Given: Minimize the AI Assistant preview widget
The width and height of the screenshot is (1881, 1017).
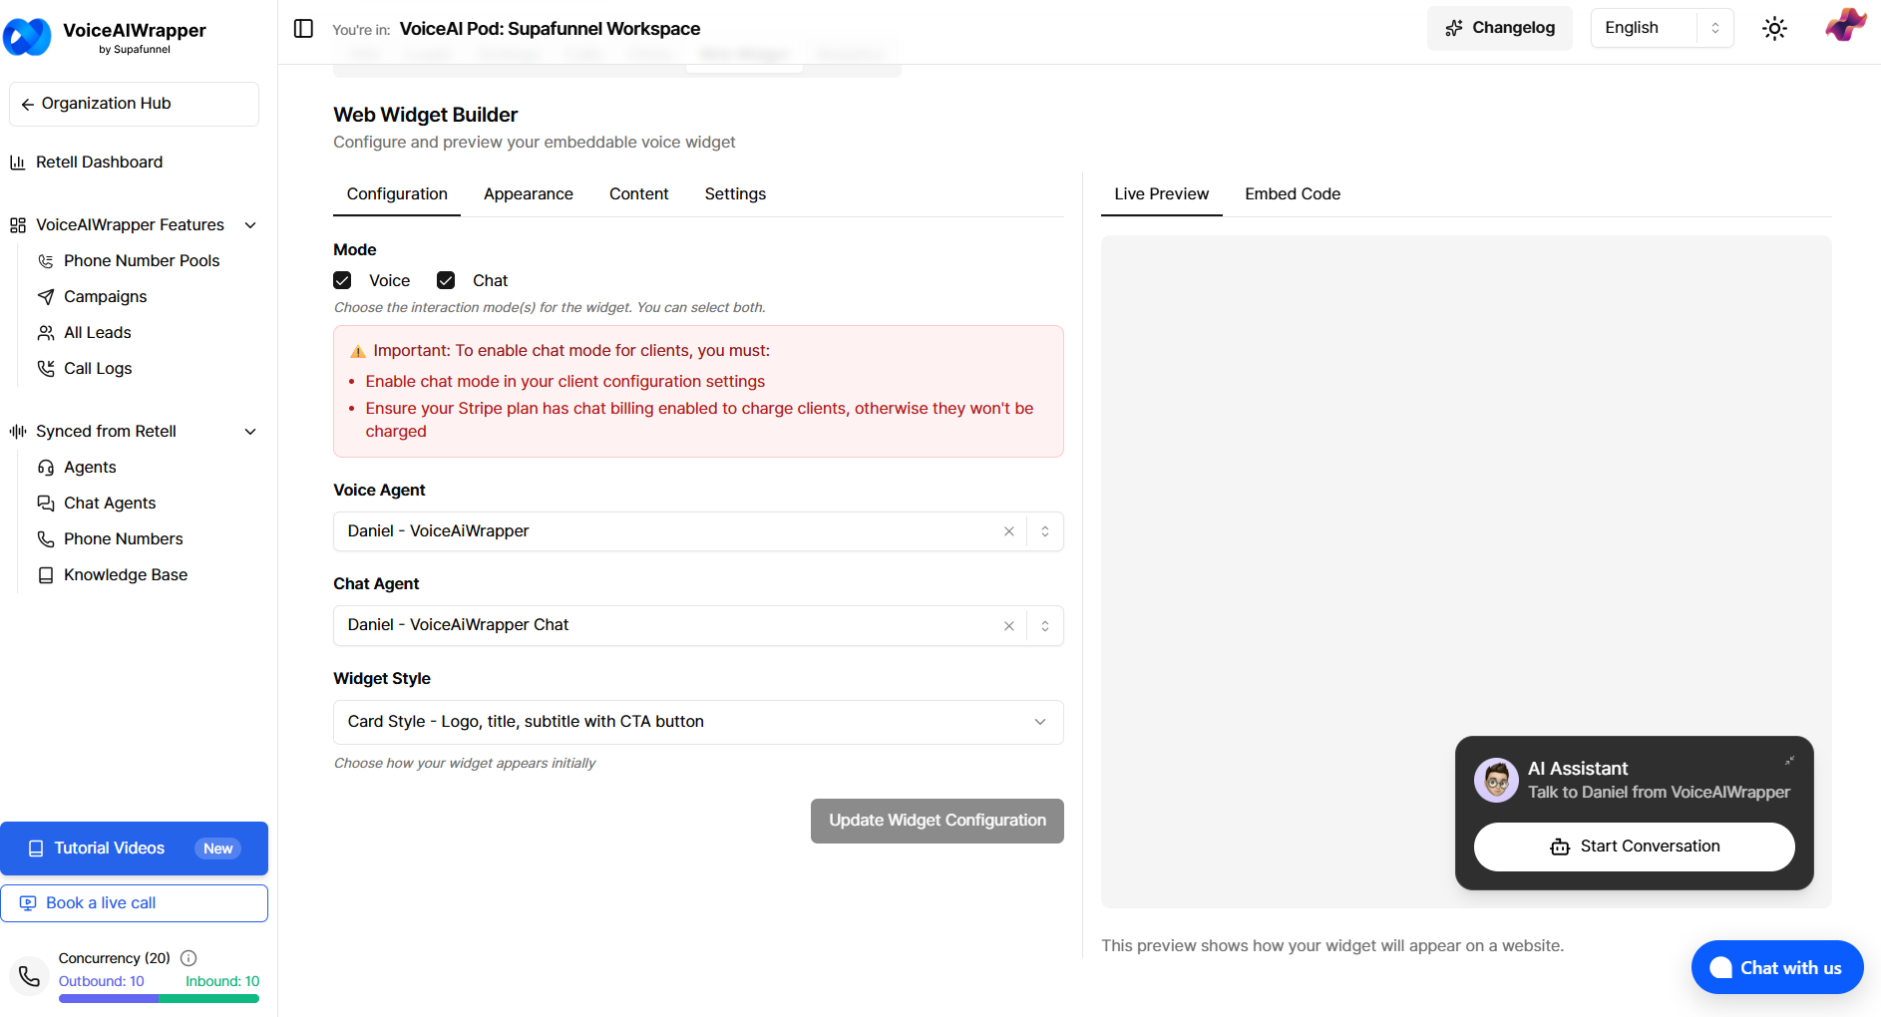Looking at the screenshot, I should pos(1789,761).
